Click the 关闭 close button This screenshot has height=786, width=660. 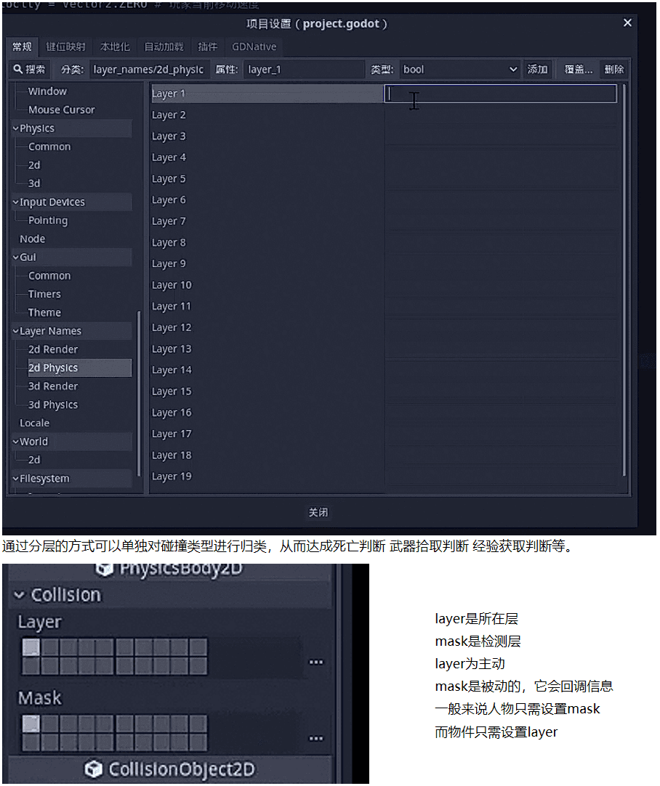(318, 512)
